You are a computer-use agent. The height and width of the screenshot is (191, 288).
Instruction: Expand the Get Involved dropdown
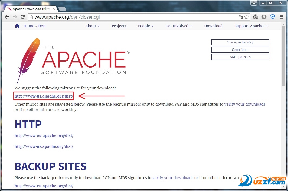click(179, 26)
